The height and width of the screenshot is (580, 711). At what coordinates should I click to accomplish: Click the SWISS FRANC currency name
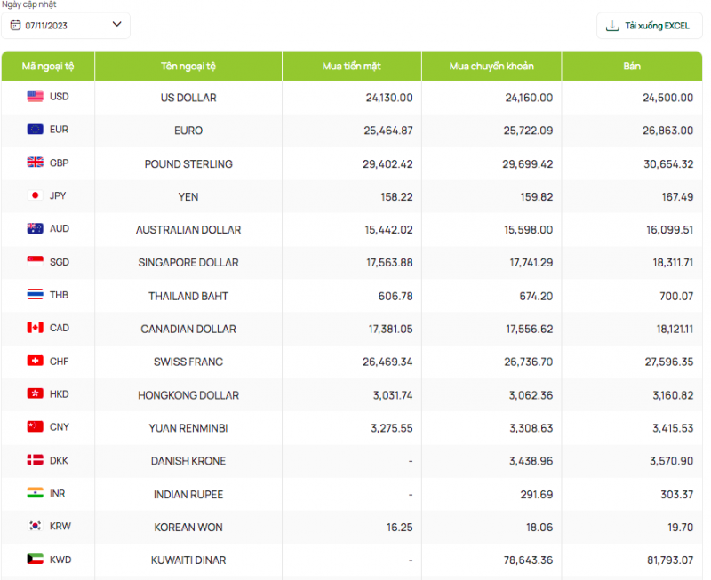point(188,362)
